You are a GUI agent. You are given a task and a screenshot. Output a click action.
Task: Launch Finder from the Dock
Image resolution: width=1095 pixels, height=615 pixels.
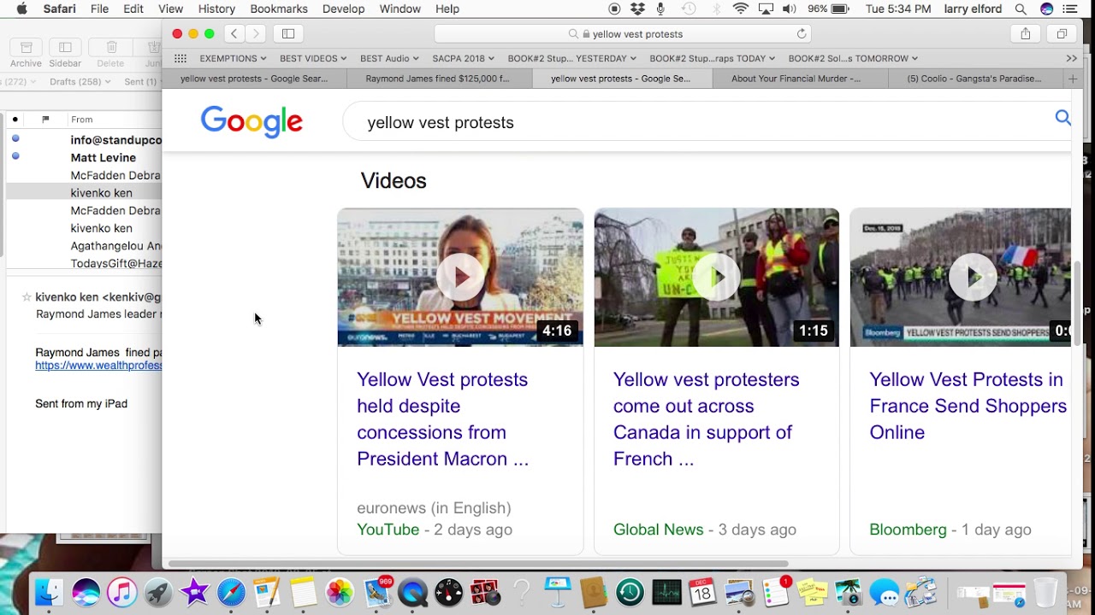click(x=49, y=592)
